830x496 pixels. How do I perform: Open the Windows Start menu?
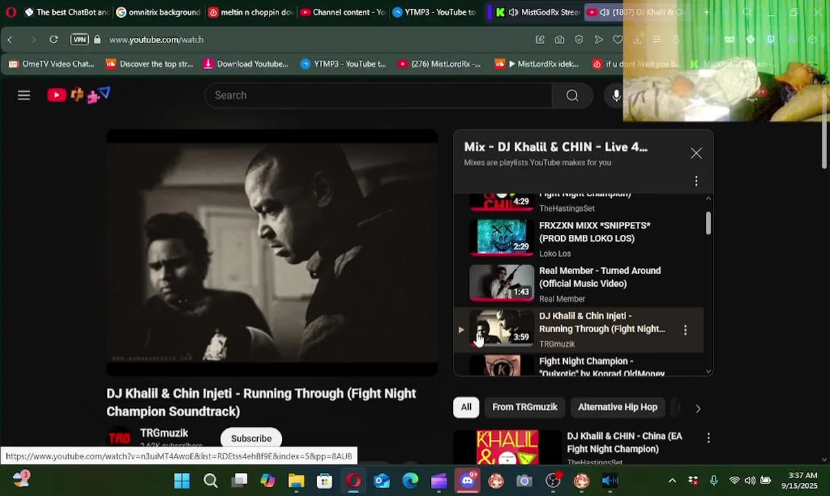tap(182, 481)
